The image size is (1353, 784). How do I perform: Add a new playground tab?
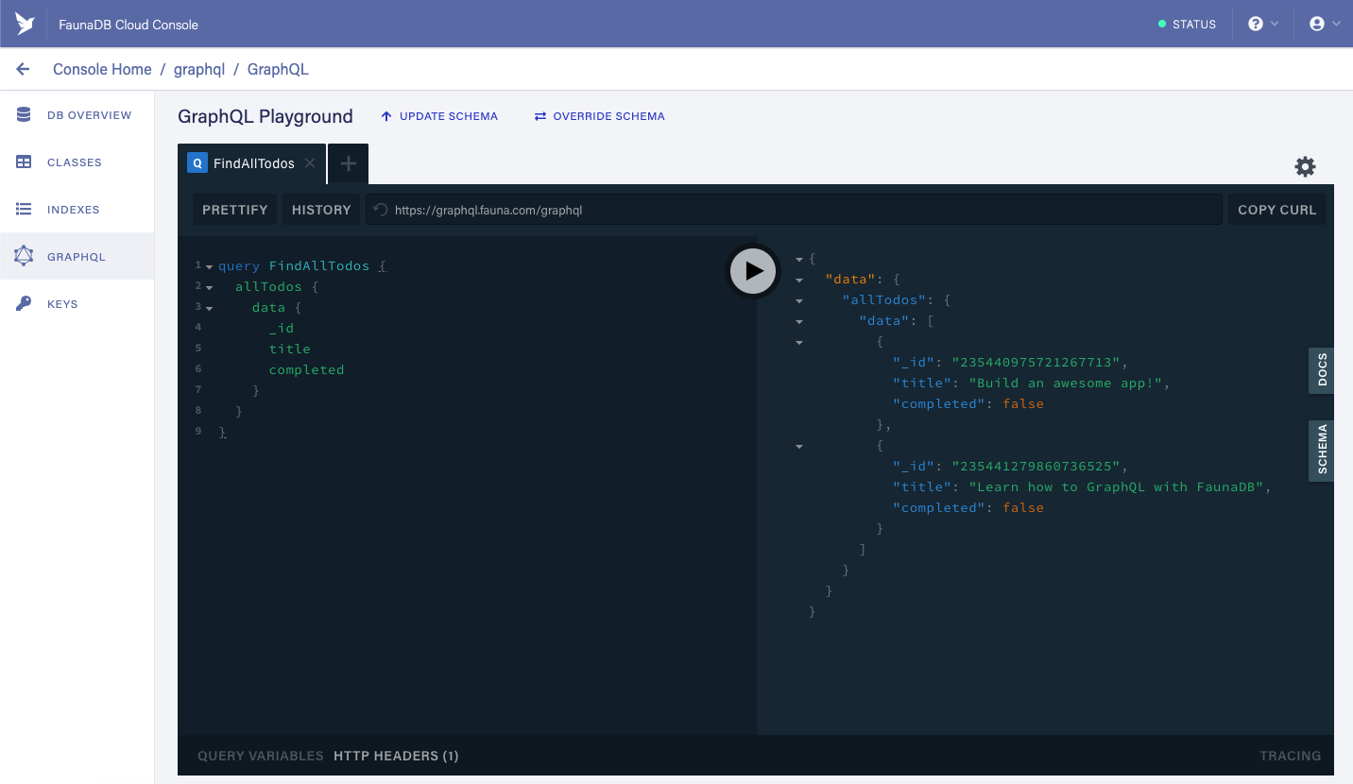(348, 163)
